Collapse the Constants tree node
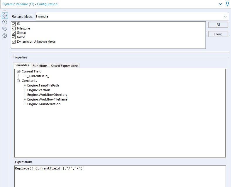 coord(18,81)
